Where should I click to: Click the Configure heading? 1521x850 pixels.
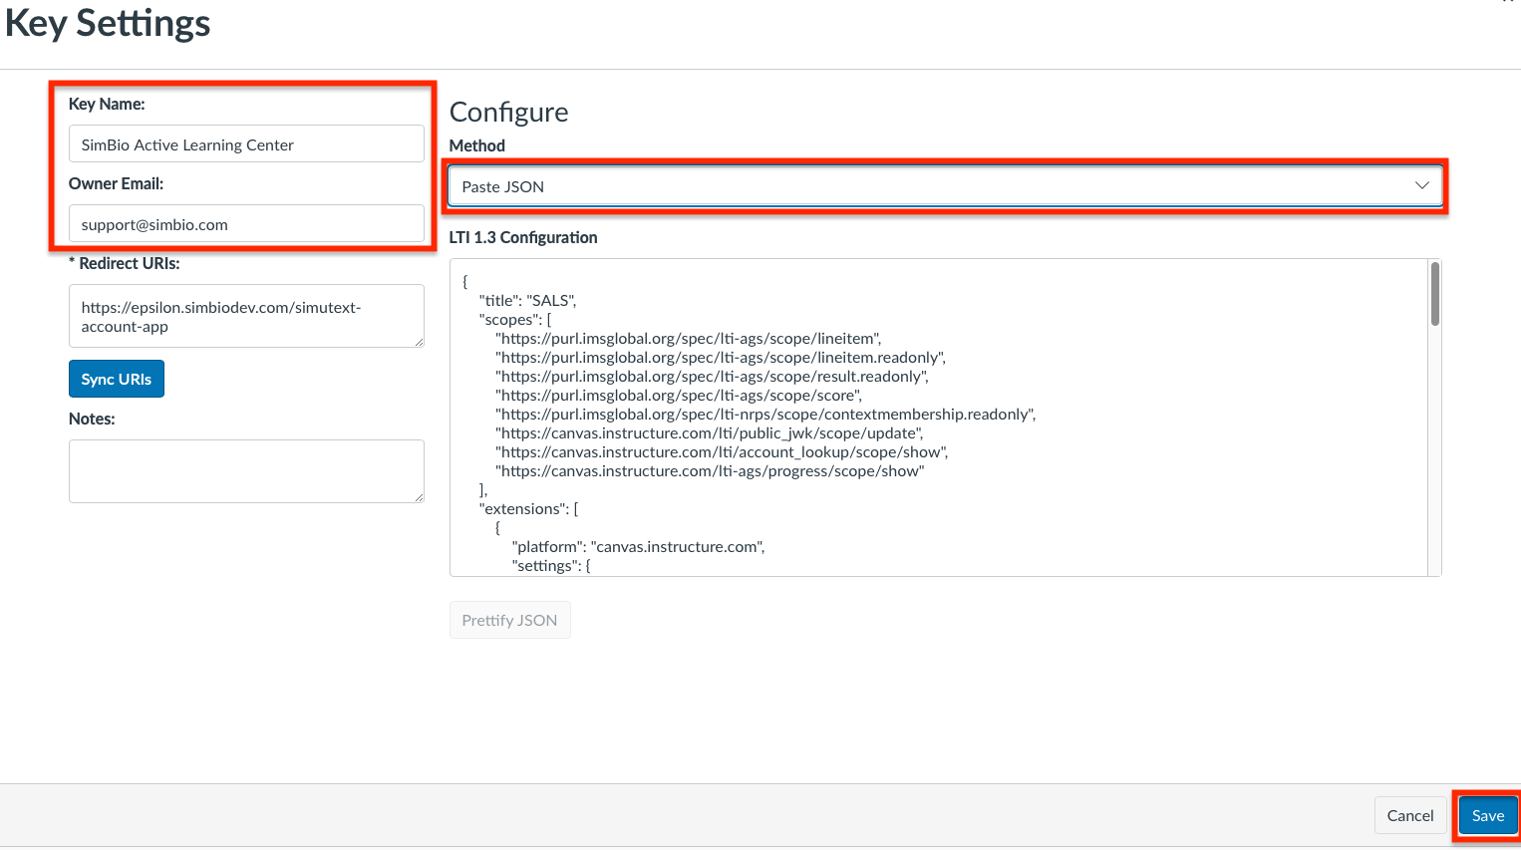(x=508, y=112)
